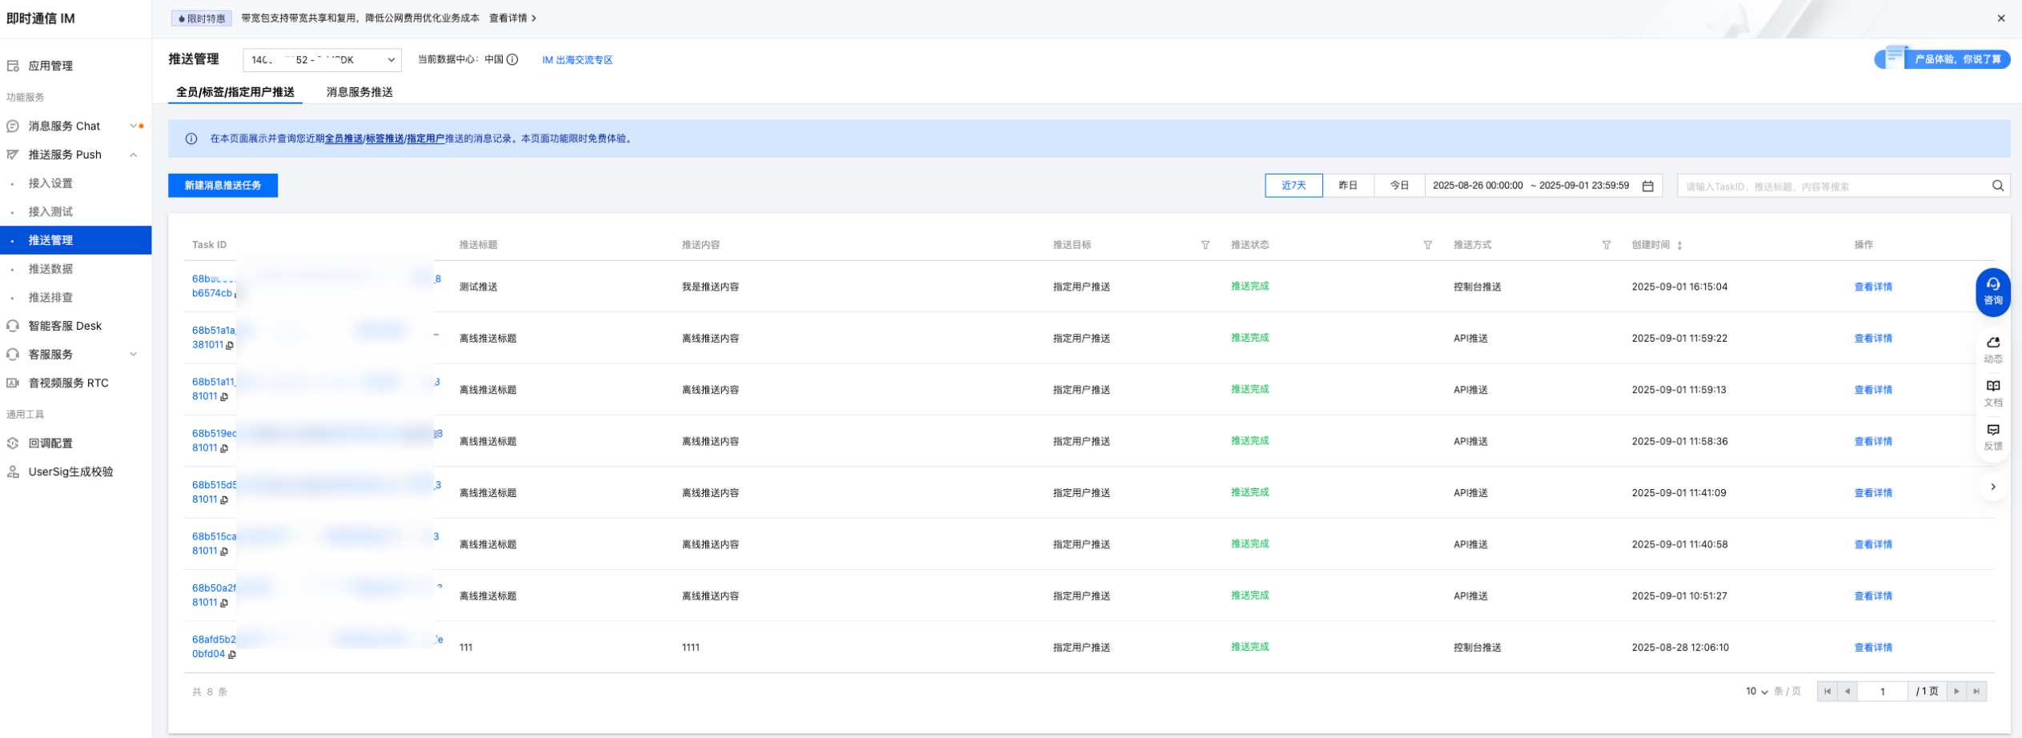Collapse the 推送服务 Push menu
2022x738 pixels.
(x=134, y=154)
